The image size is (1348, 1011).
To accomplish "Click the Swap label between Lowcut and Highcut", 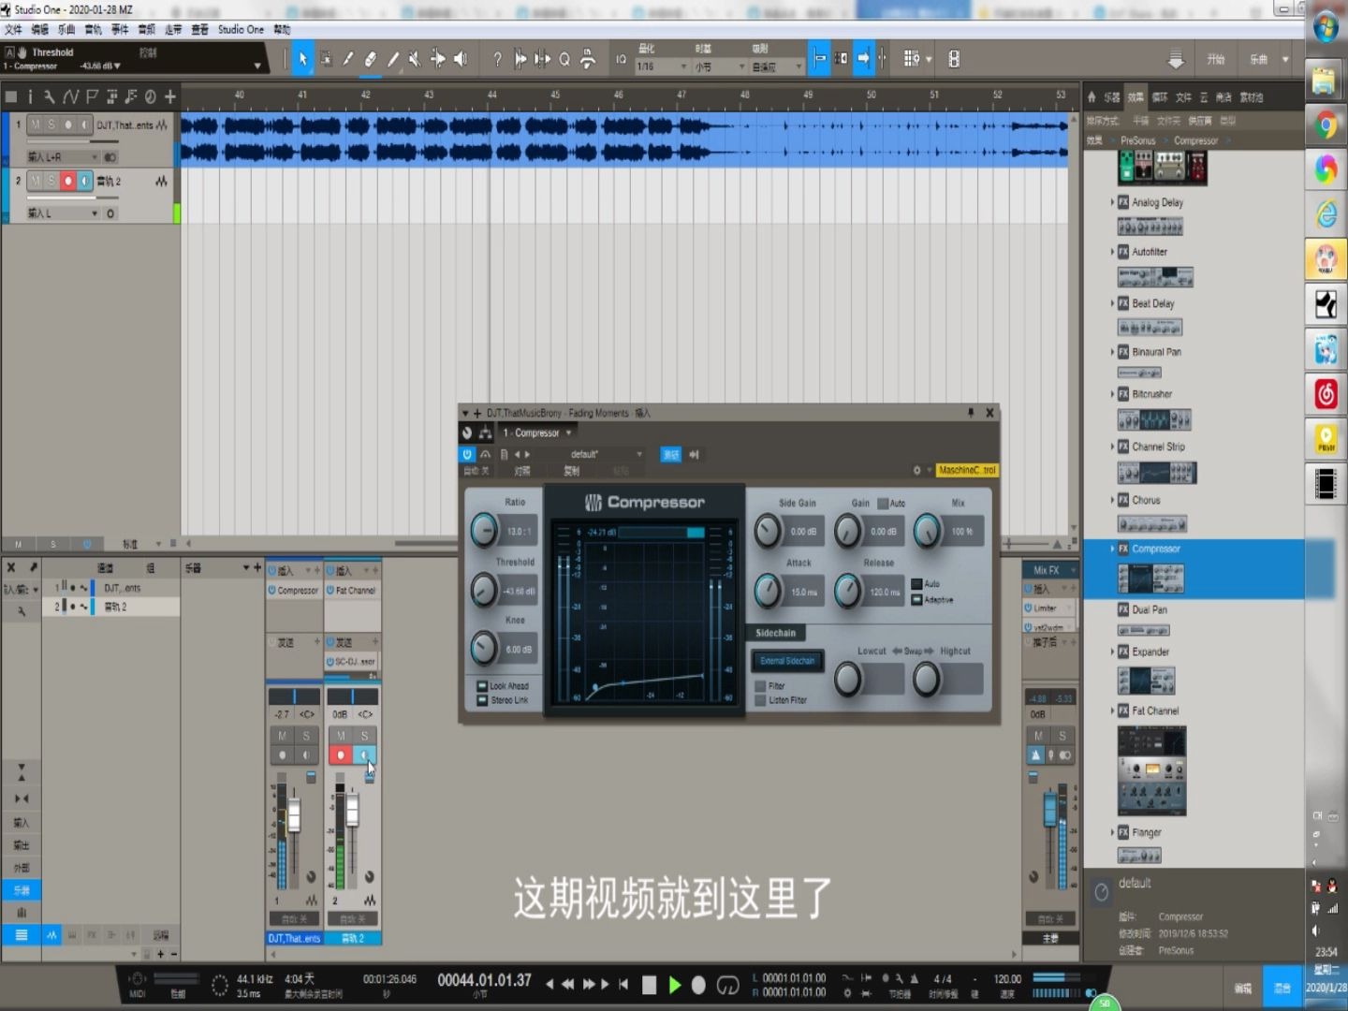I will 913,651.
